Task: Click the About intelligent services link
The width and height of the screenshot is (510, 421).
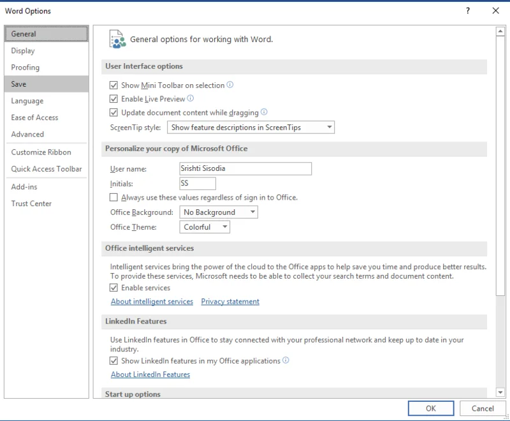Action: click(x=152, y=301)
